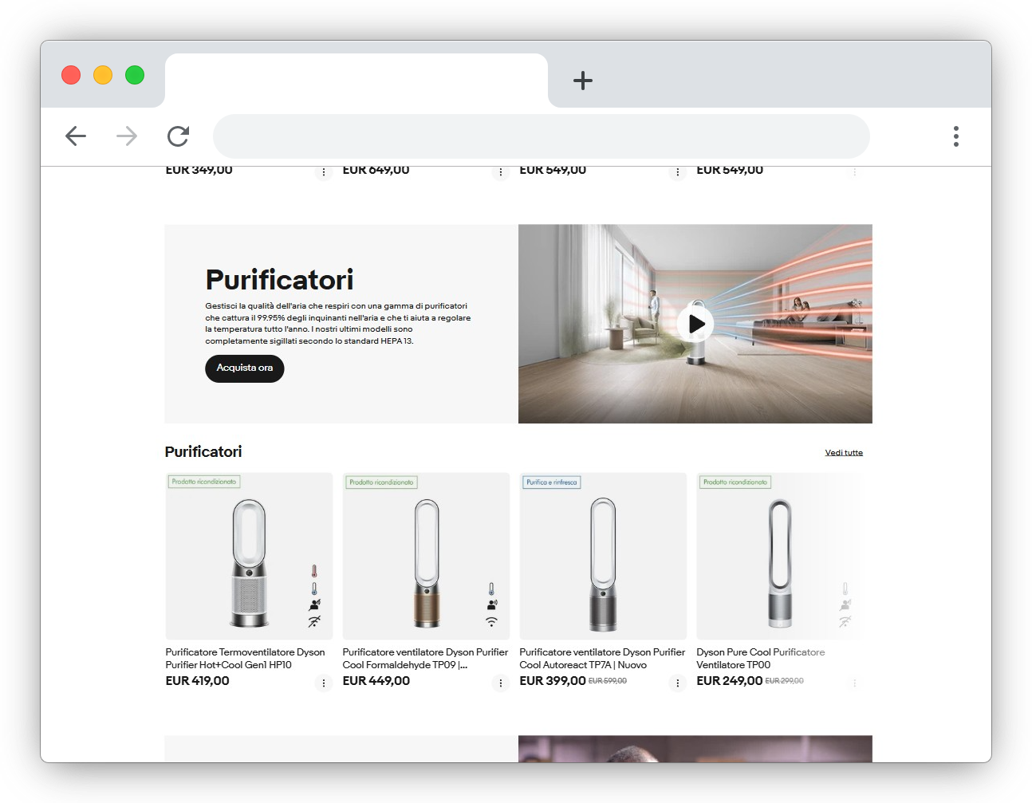
Task: Play the Purificatori promo video
Action: (x=695, y=324)
